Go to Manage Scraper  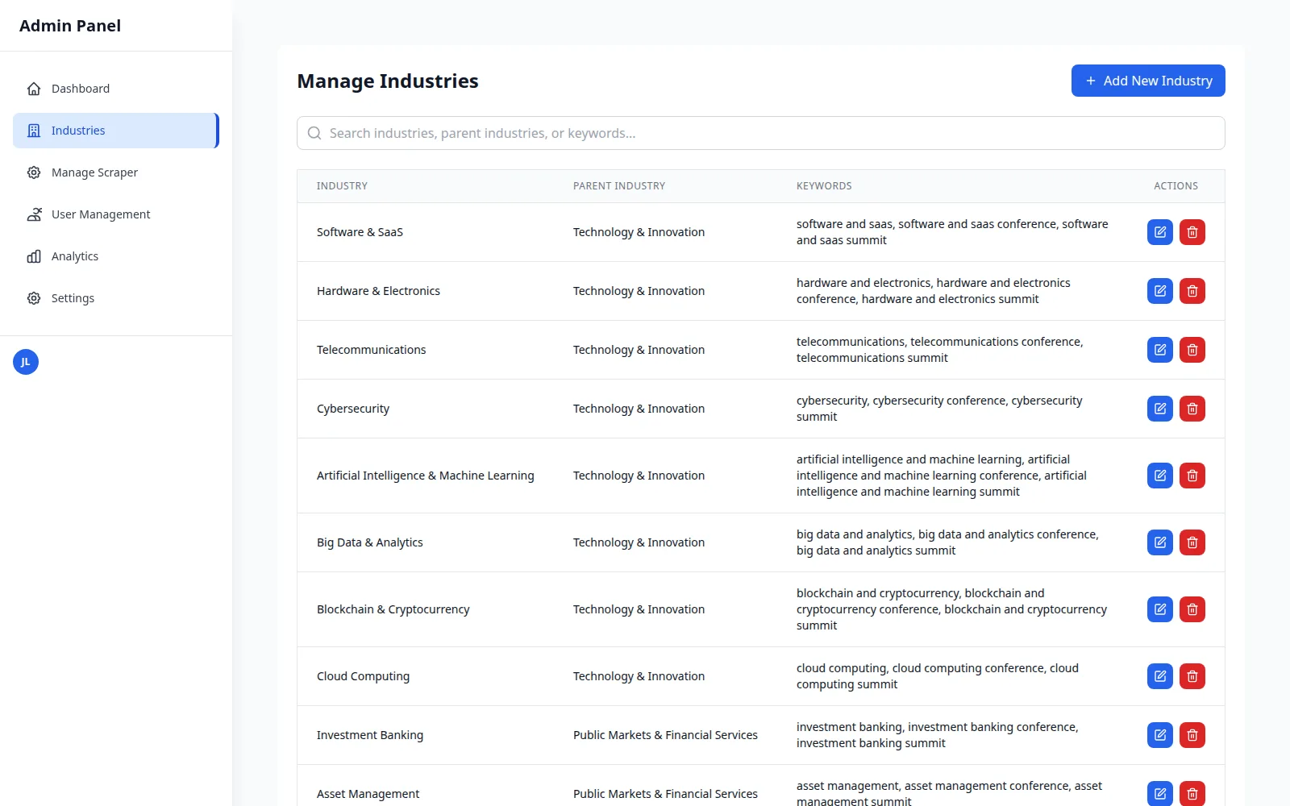pyautogui.click(x=116, y=172)
